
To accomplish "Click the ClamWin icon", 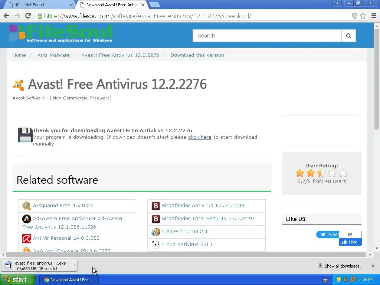I will [x=155, y=232].
